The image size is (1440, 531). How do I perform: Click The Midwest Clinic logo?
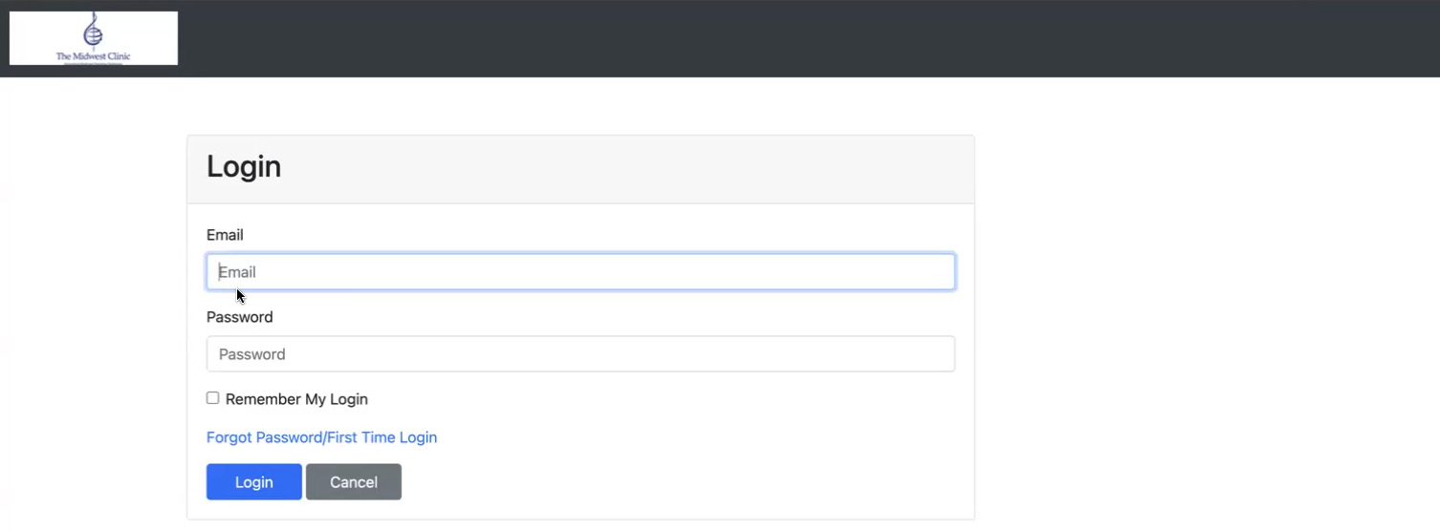coord(94,38)
